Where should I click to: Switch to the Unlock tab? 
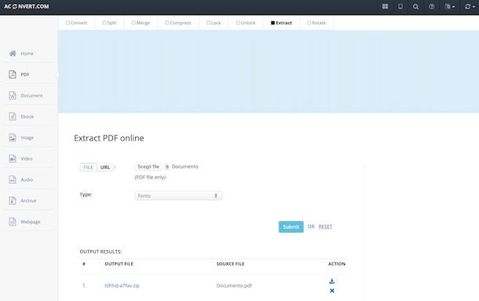[246, 23]
